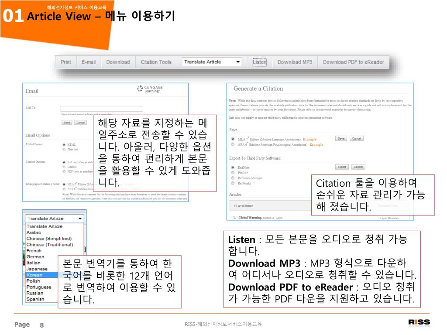
Task: Select MLA 7th Edition under Save citation
Action: coord(233,139)
